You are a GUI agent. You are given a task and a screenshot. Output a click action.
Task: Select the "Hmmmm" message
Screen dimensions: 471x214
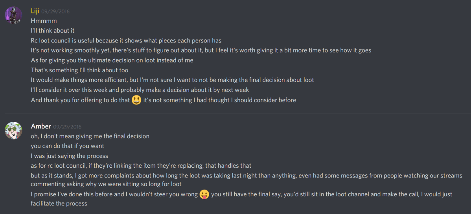[x=44, y=21]
